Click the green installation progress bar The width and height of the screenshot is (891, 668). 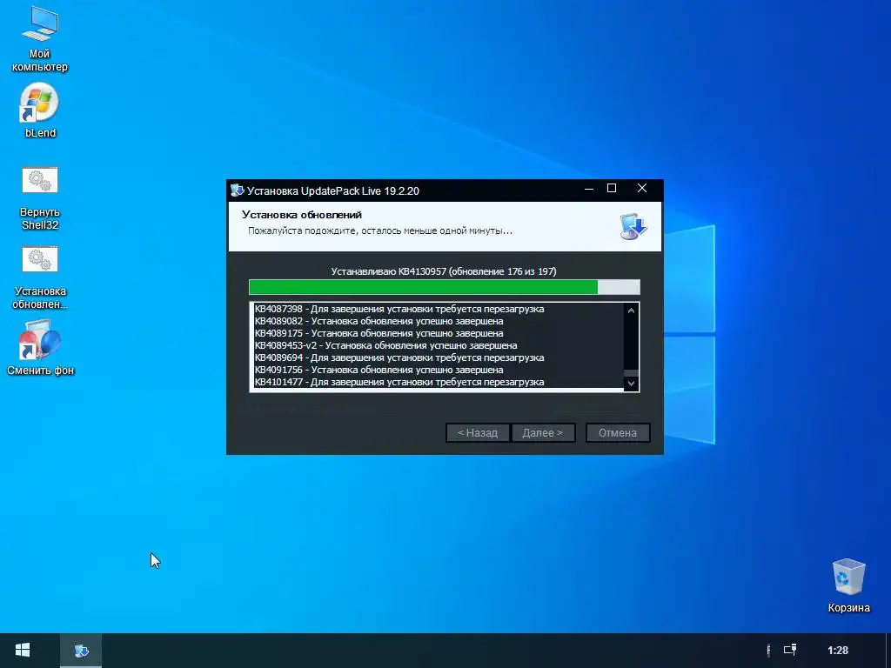pyautogui.click(x=445, y=287)
